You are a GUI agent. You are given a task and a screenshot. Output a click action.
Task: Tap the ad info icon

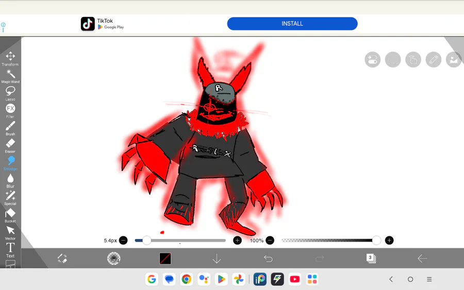pos(3,25)
